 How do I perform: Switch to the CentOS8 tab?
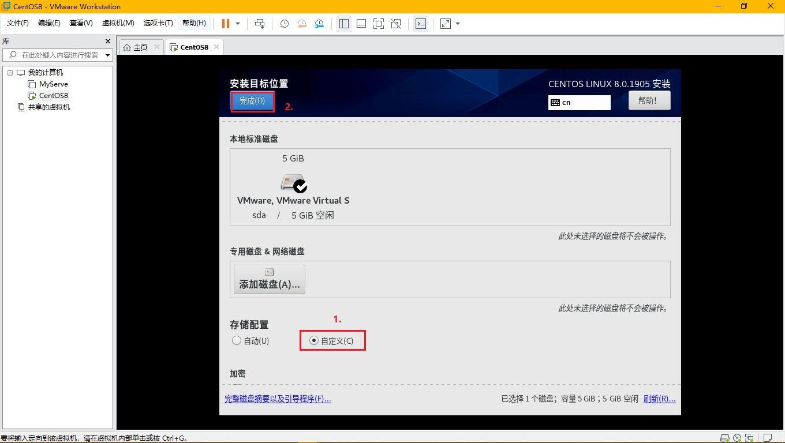pos(194,47)
